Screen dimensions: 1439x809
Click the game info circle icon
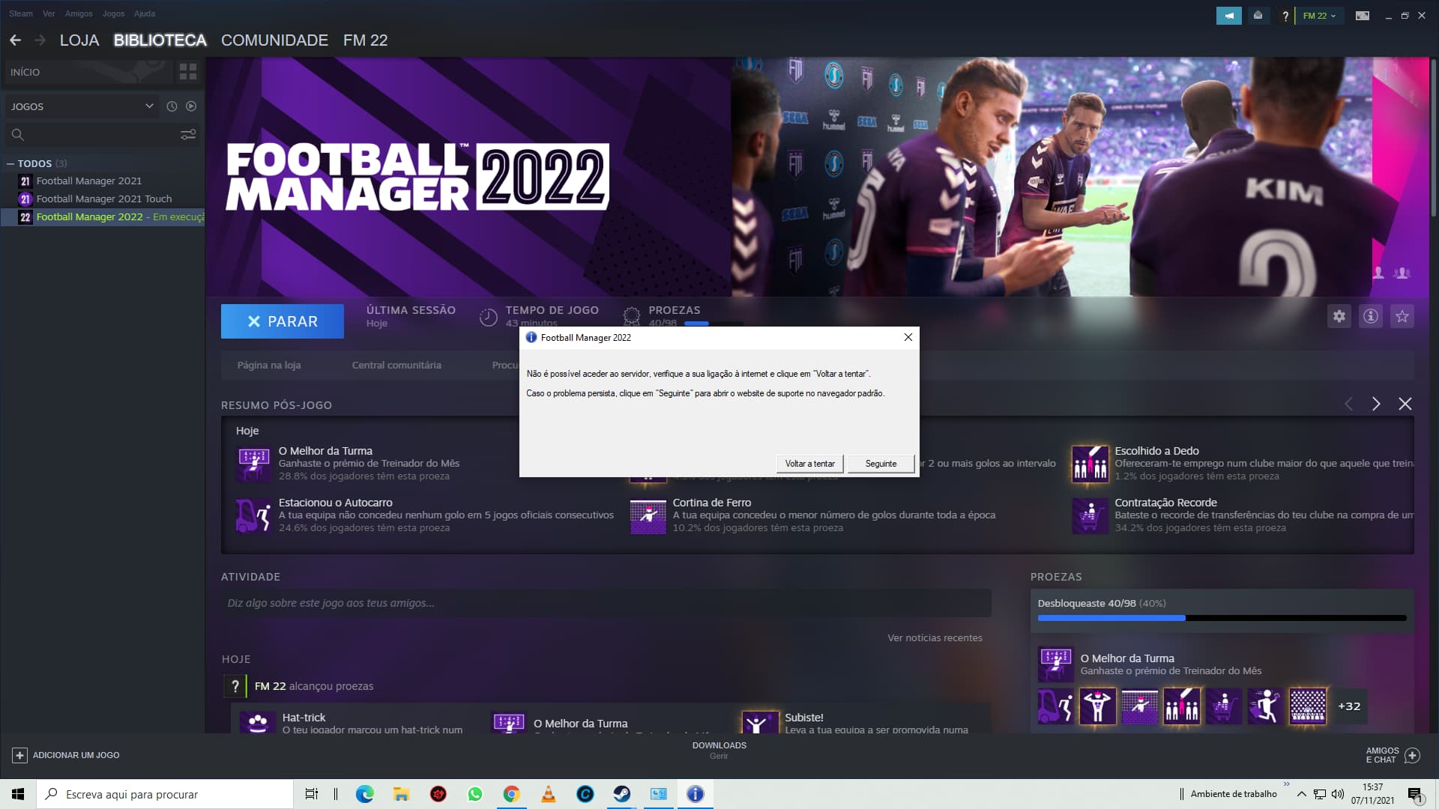1371,316
